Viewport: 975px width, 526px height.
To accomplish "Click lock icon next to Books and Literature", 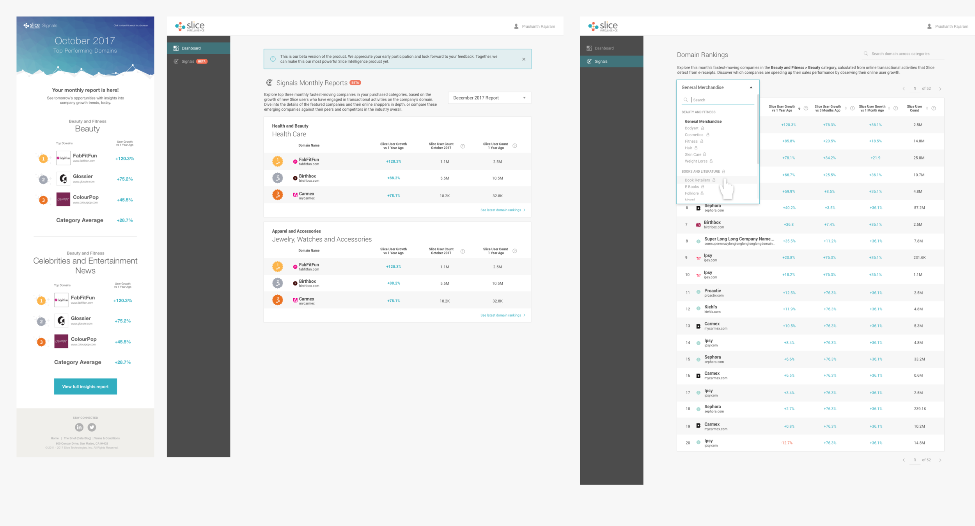I will click(723, 171).
